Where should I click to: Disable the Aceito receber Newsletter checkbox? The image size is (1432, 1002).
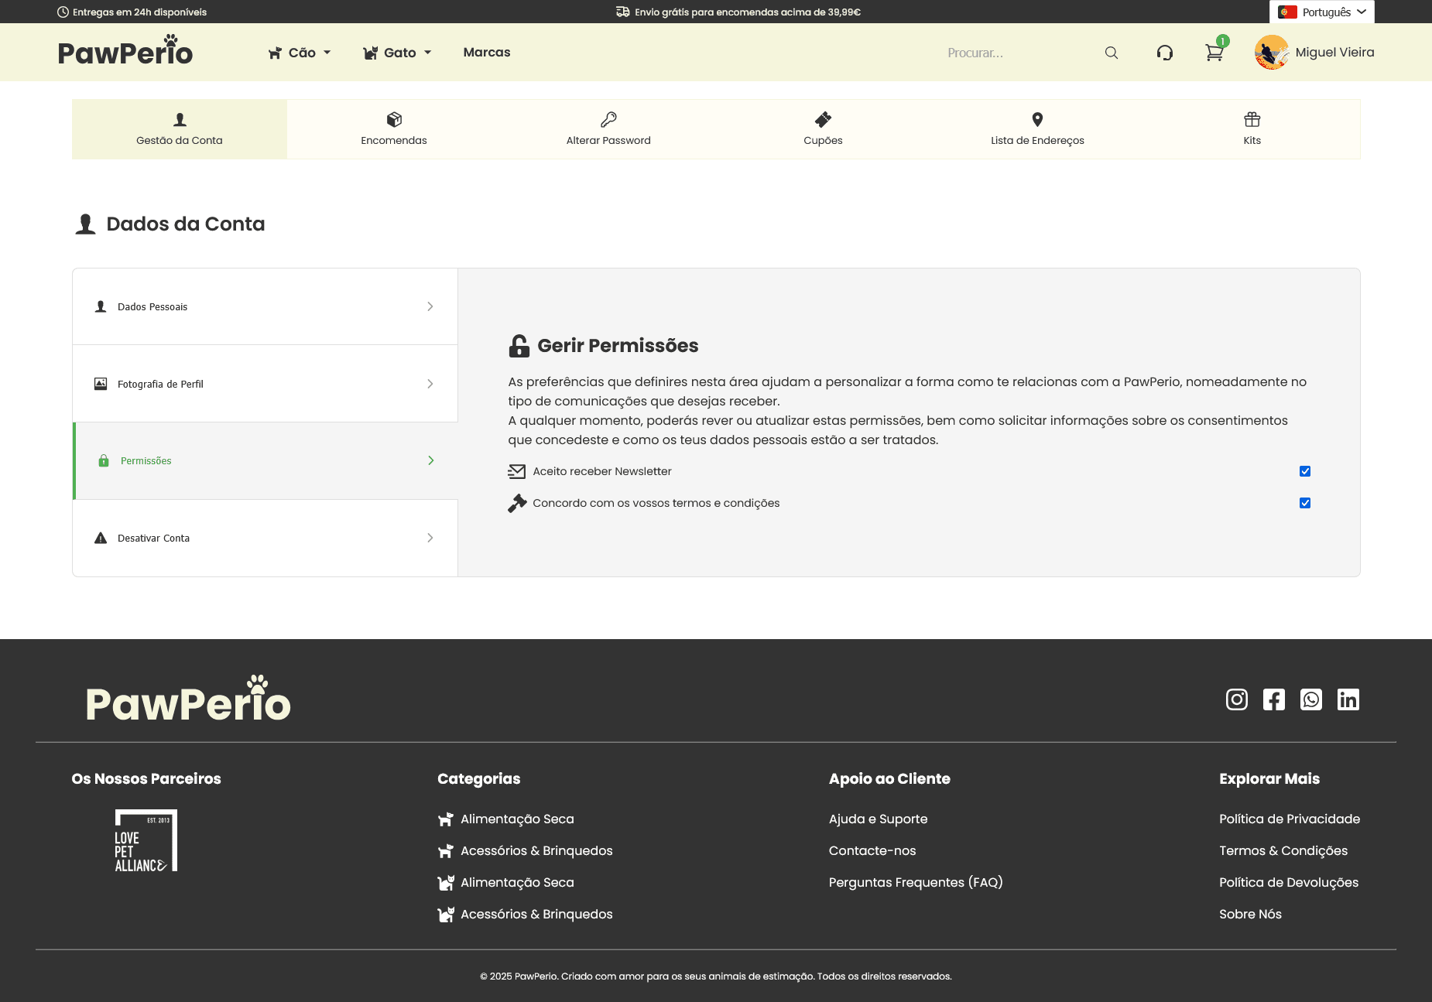1305,470
